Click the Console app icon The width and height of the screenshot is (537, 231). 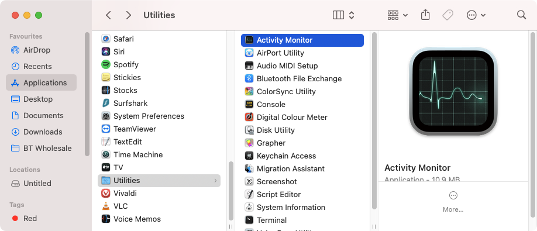pos(249,104)
